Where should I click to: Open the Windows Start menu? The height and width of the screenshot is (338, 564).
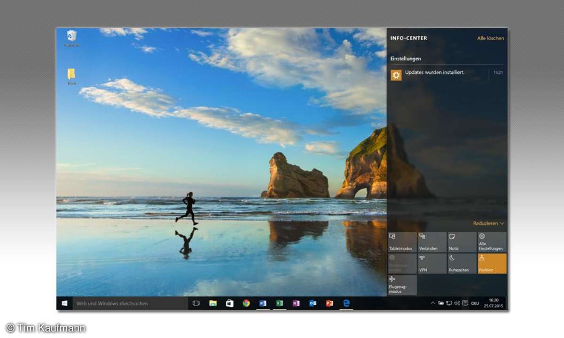tap(64, 303)
